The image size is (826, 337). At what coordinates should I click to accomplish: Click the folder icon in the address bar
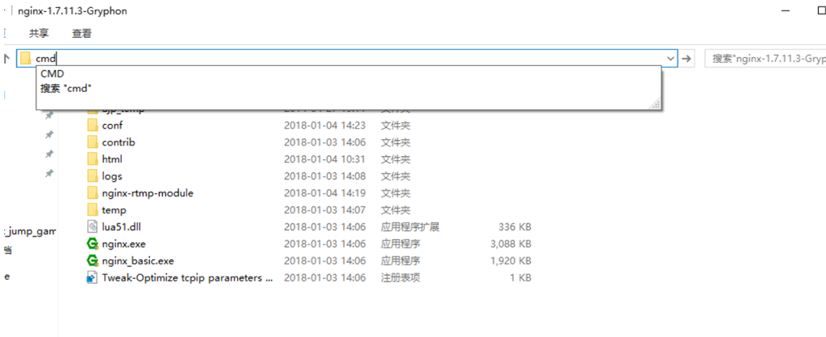tap(25, 59)
